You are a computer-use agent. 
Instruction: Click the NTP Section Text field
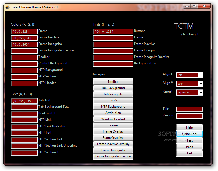pyautogui.click(x=24, y=153)
